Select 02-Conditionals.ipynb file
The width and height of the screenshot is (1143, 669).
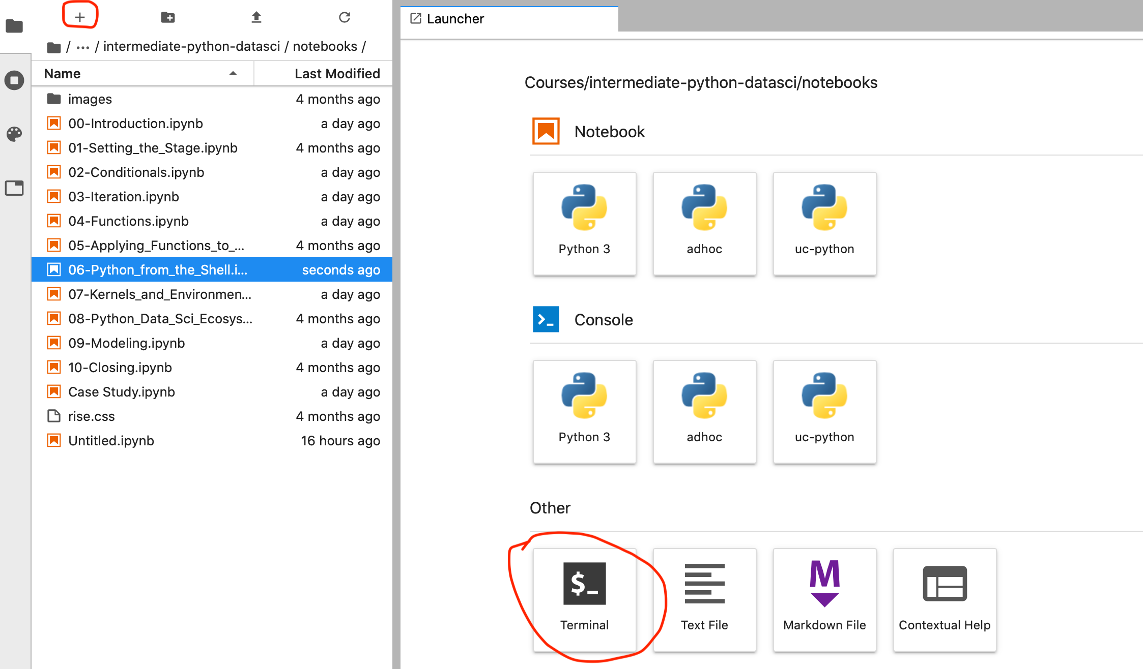[x=212, y=172]
